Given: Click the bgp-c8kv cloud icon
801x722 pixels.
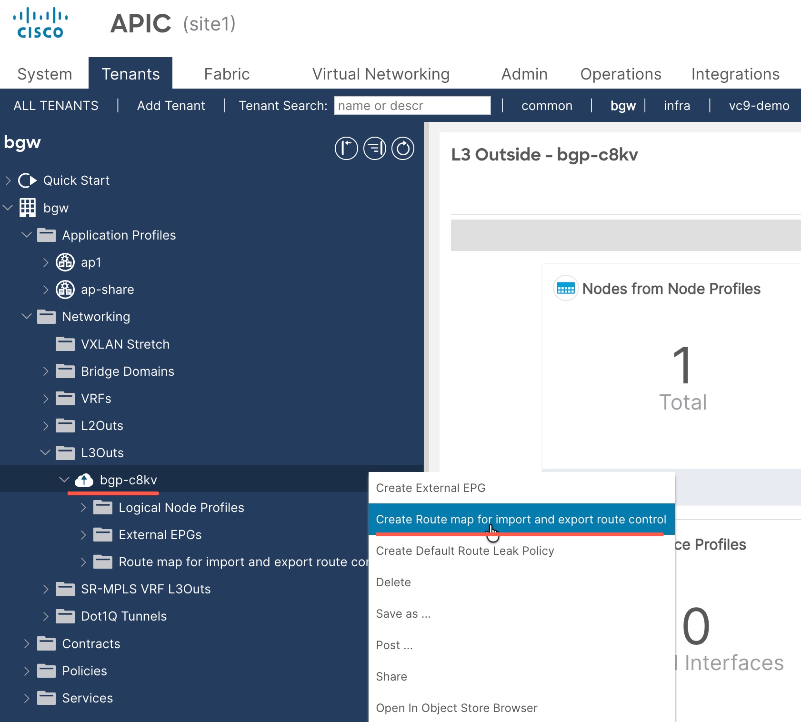Looking at the screenshot, I should tap(84, 480).
